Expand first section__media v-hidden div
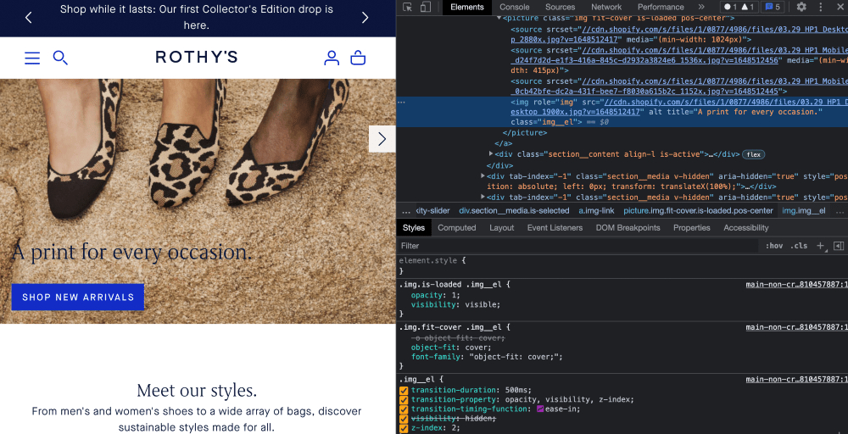This screenshot has width=848, height=434. click(483, 175)
